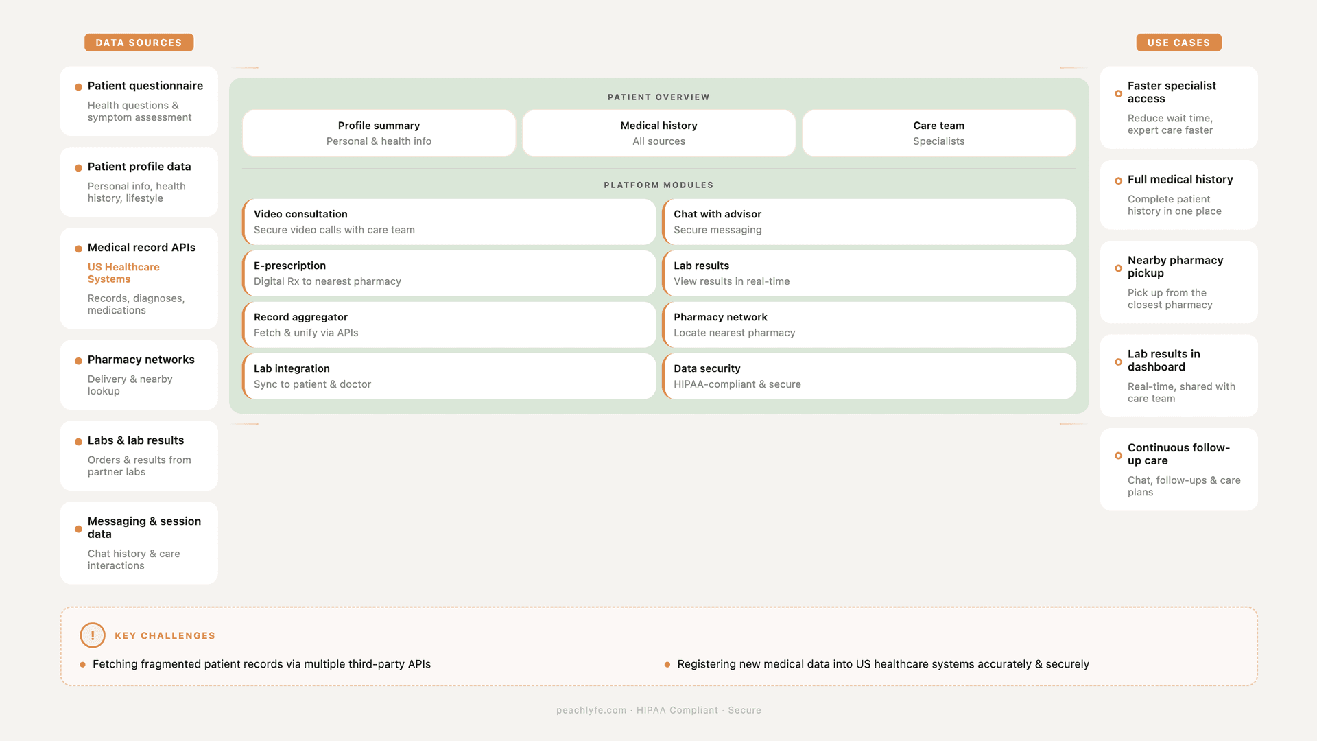Click the bullet before Fetching fragmented patient records

tap(83, 665)
